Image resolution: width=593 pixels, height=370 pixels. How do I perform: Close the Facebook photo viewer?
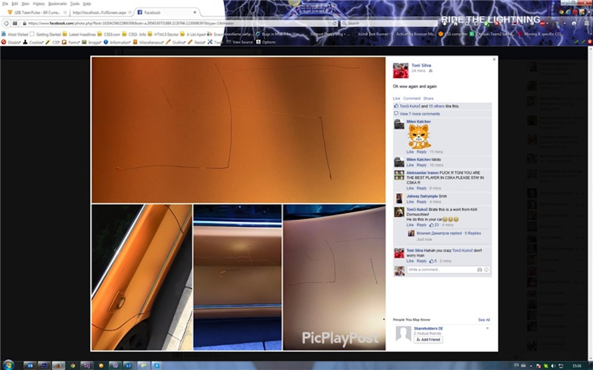[x=494, y=60]
